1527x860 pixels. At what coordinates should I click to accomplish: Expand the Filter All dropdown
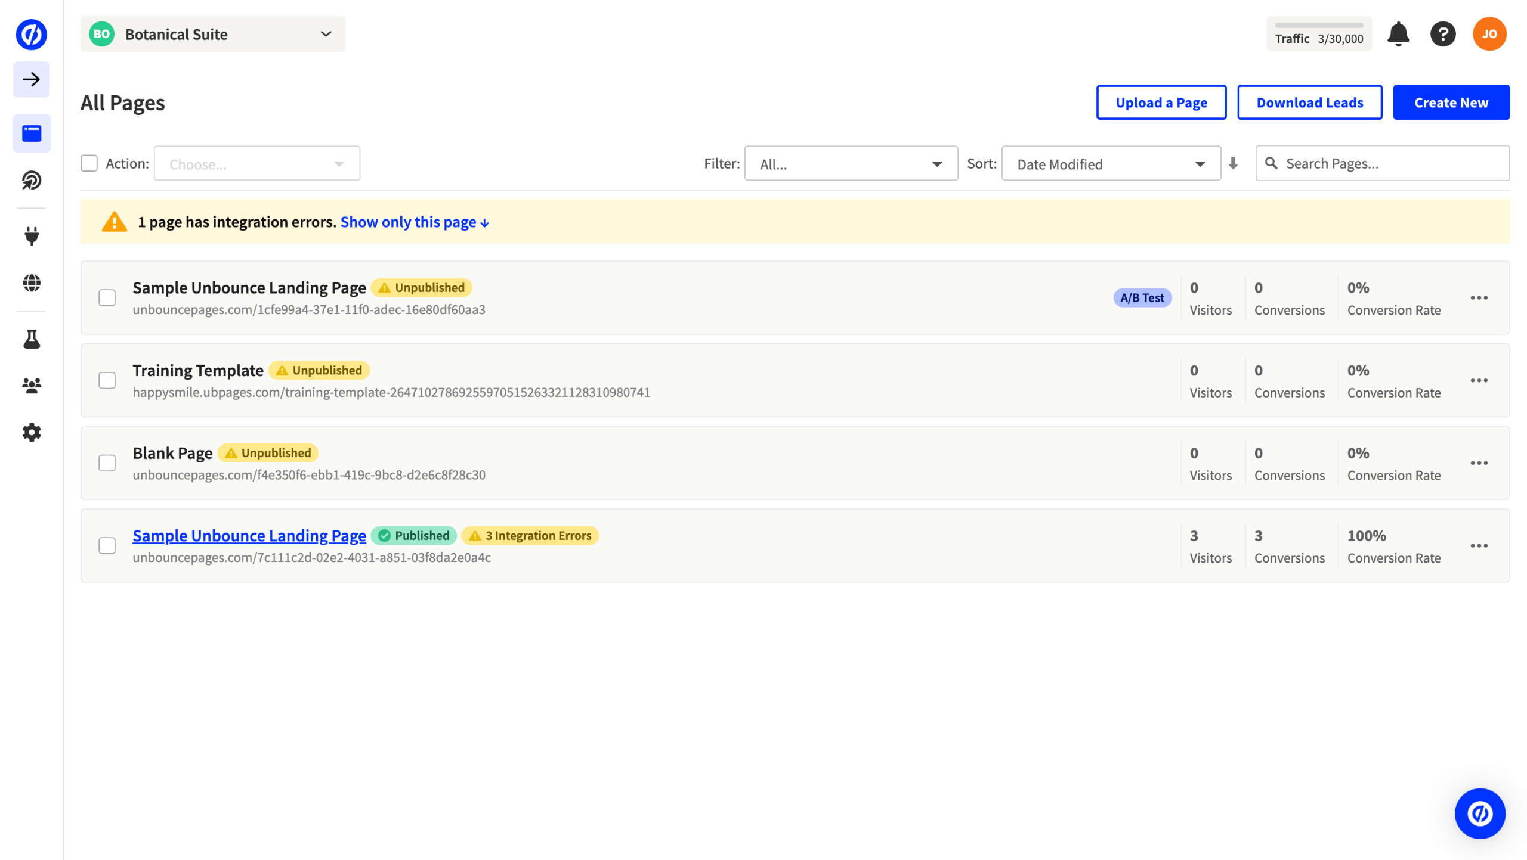coord(851,164)
